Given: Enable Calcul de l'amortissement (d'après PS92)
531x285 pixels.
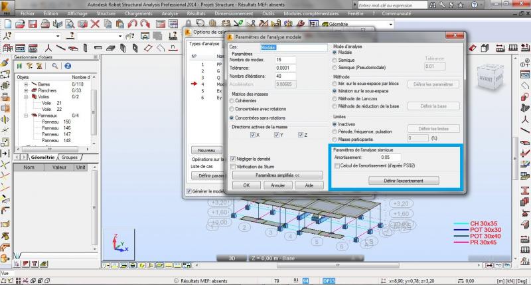Looking at the screenshot, I should click(x=337, y=165).
